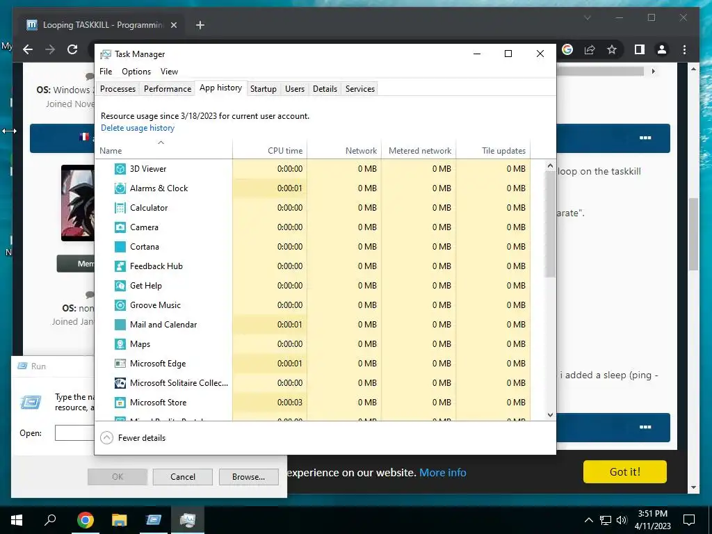Open File Explorer from the taskbar
This screenshot has height=534, width=712.
point(120,520)
